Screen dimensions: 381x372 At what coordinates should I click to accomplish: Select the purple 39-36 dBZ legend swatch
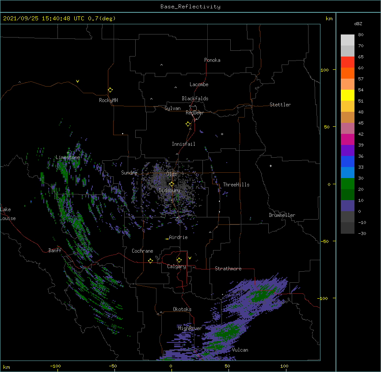347,151
